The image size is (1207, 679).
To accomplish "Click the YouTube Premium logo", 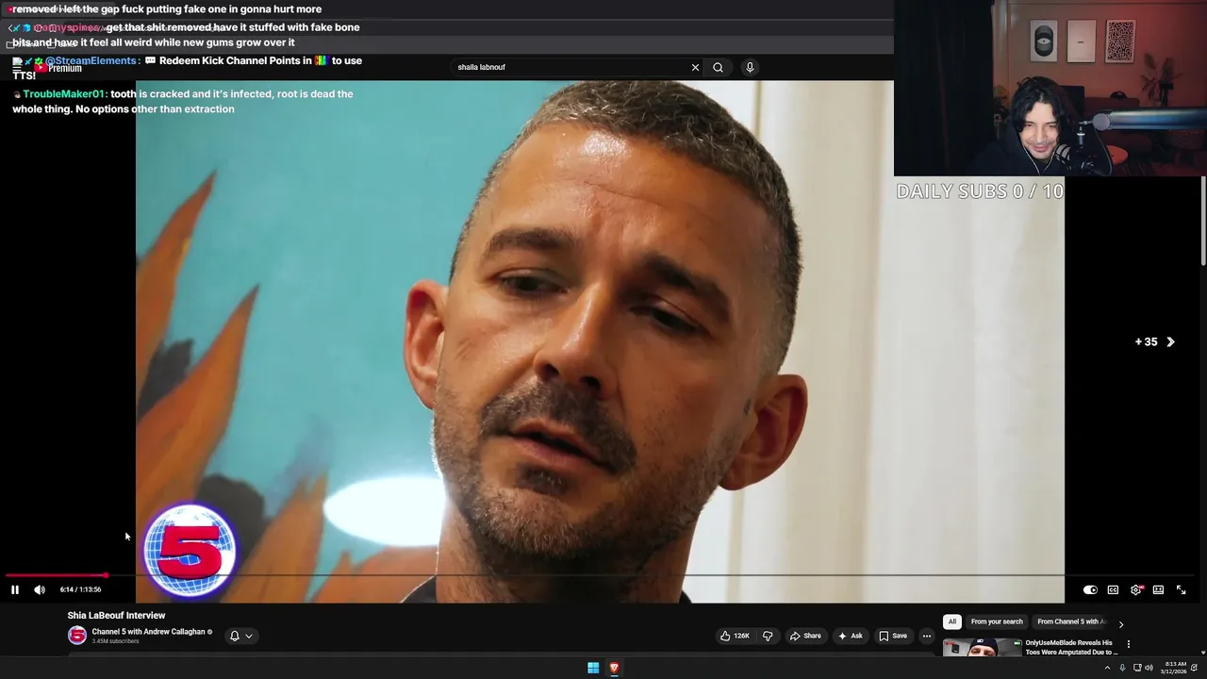I will point(58,68).
